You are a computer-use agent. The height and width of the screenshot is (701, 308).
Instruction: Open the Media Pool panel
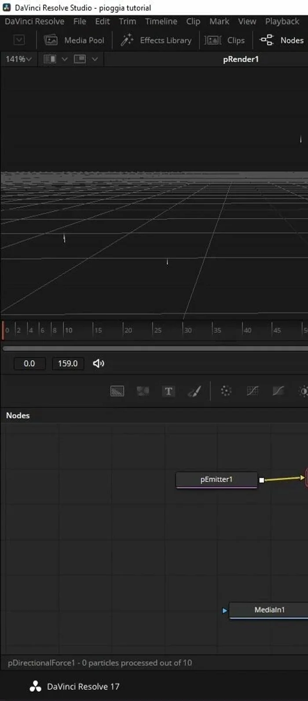74,40
